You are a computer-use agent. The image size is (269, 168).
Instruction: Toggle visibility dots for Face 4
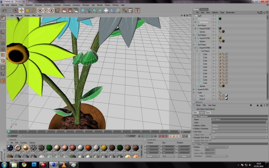point(216,99)
